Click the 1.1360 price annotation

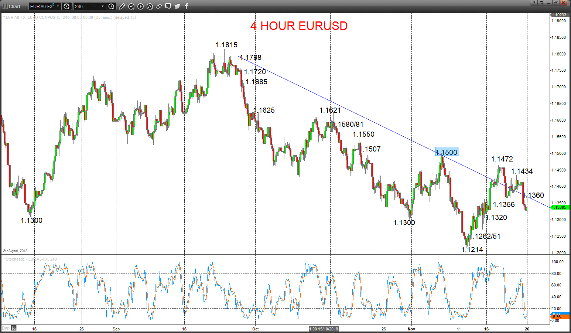[534, 195]
